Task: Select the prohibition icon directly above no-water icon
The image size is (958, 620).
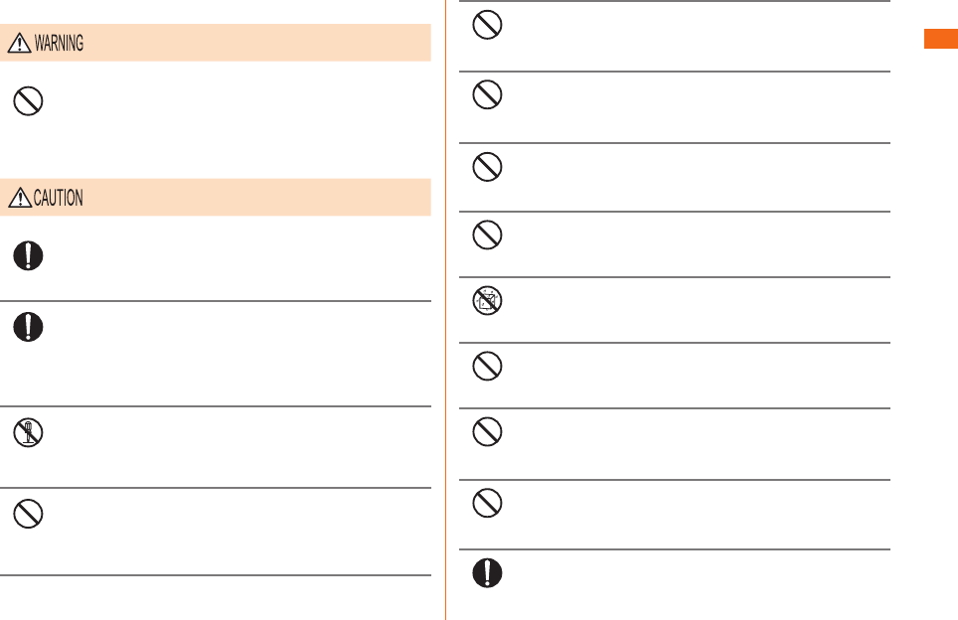Action: coord(487,235)
